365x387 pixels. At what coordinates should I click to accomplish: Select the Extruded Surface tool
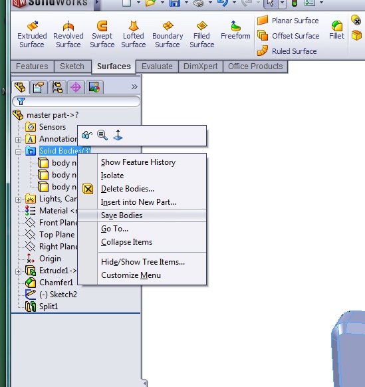pos(32,35)
